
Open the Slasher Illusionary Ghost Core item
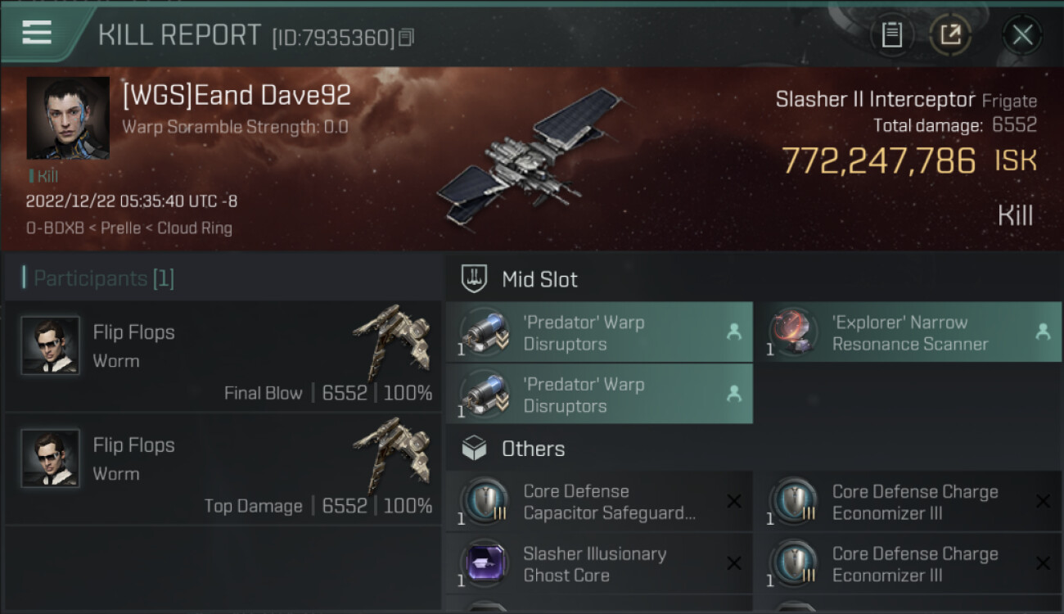click(x=599, y=564)
